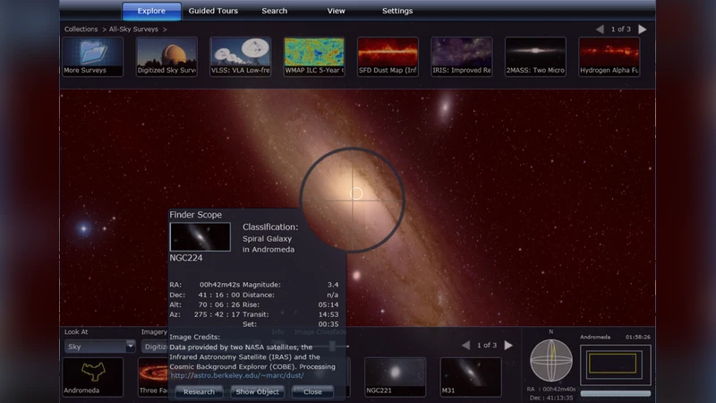
Task: Select WMAP ILC 5-Year survey thumbnail
Action: (314, 56)
